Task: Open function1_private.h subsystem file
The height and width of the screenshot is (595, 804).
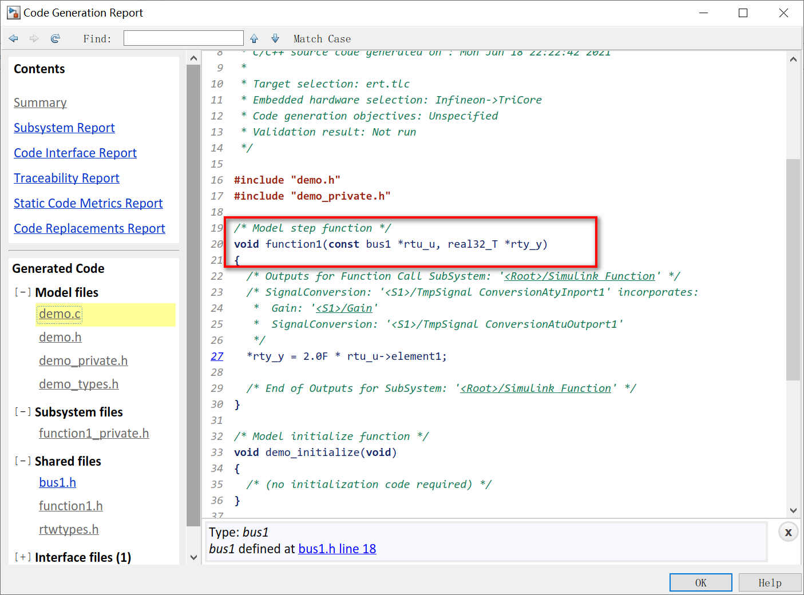Action: 94,434
